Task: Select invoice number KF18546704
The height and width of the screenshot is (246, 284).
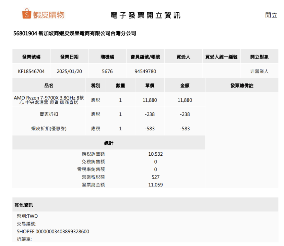Action: [31, 72]
